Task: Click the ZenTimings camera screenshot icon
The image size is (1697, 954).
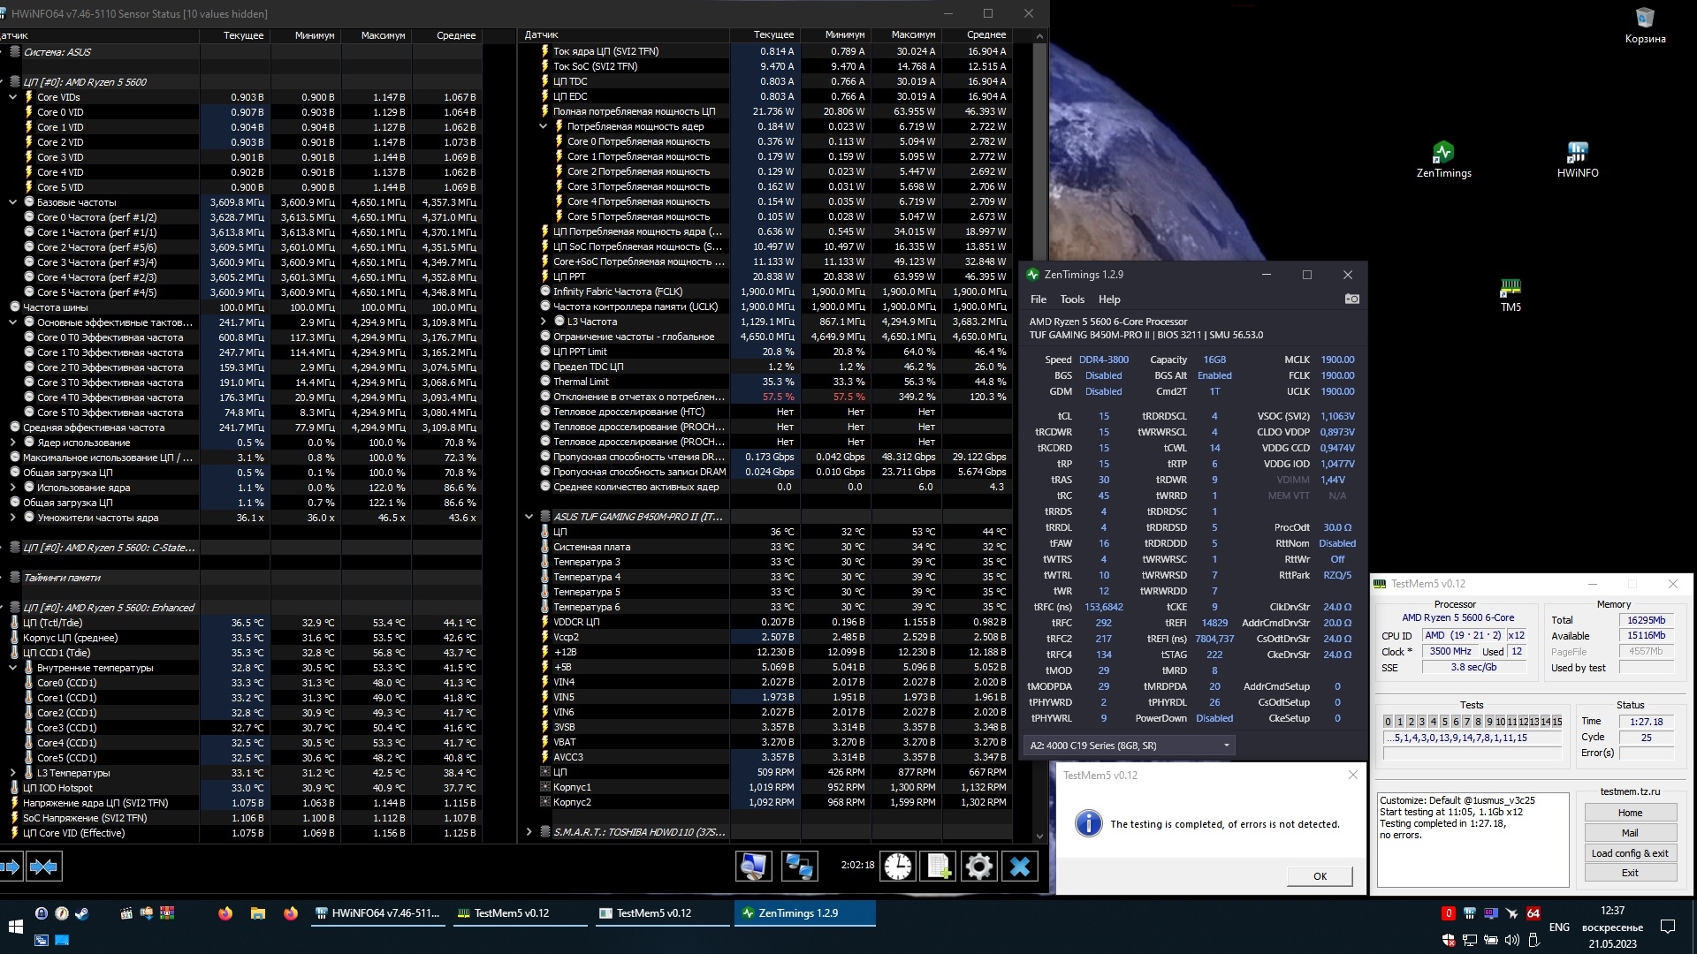Action: pos(1351,299)
